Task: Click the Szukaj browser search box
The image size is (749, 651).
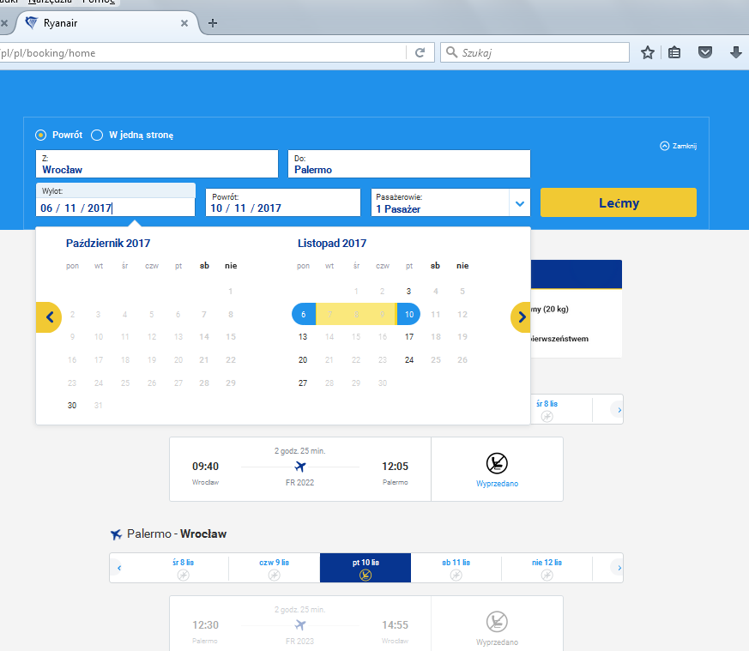Action: [535, 52]
